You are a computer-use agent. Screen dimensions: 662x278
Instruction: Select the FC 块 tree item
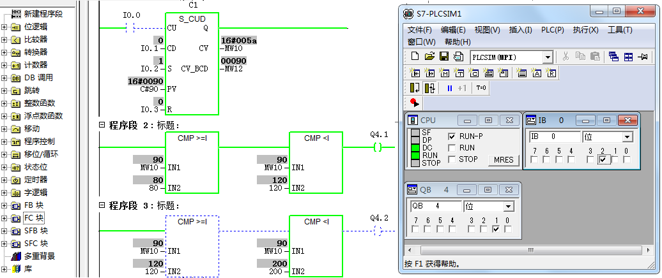click(x=34, y=218)
